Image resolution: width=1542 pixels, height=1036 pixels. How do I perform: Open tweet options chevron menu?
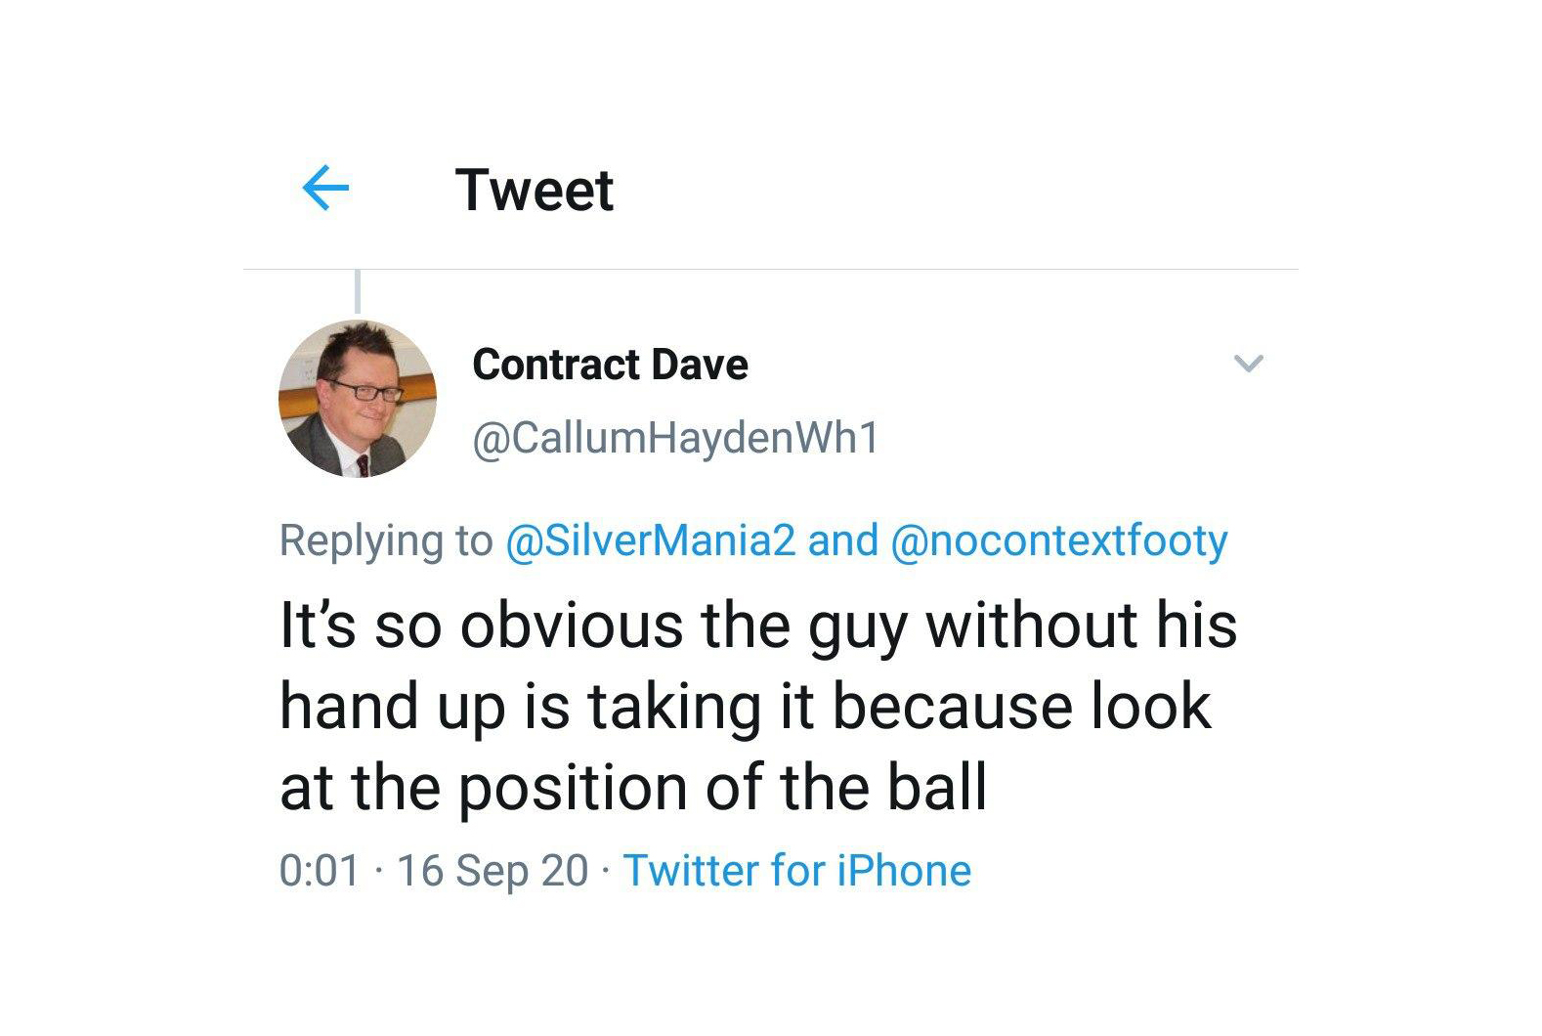coord(1249,364)
